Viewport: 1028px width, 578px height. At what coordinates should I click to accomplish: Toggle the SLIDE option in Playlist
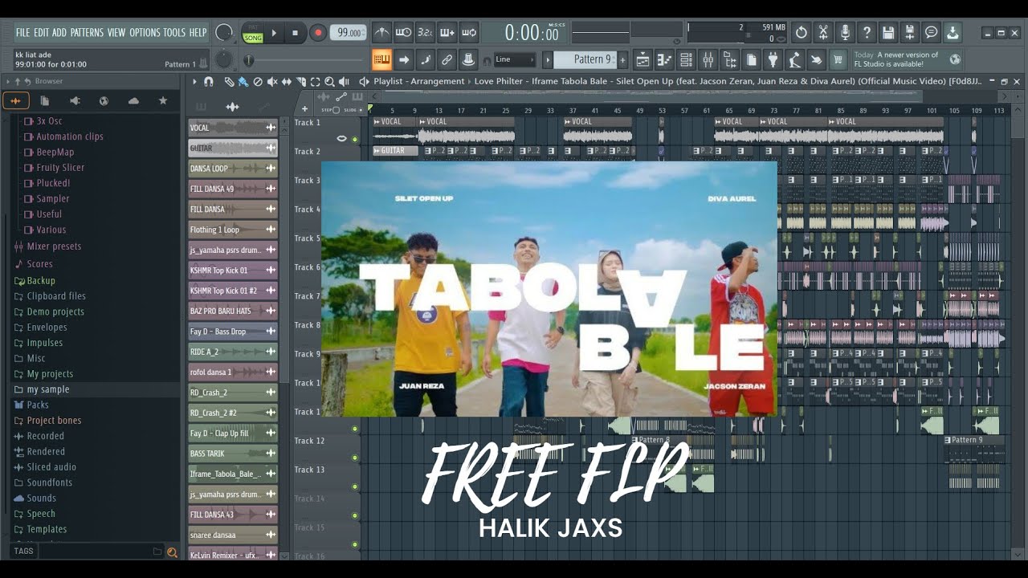(352, 109)
